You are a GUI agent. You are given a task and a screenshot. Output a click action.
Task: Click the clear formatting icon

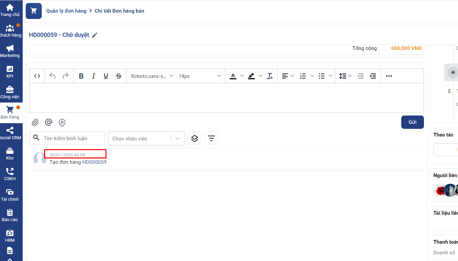pos(270,76)
